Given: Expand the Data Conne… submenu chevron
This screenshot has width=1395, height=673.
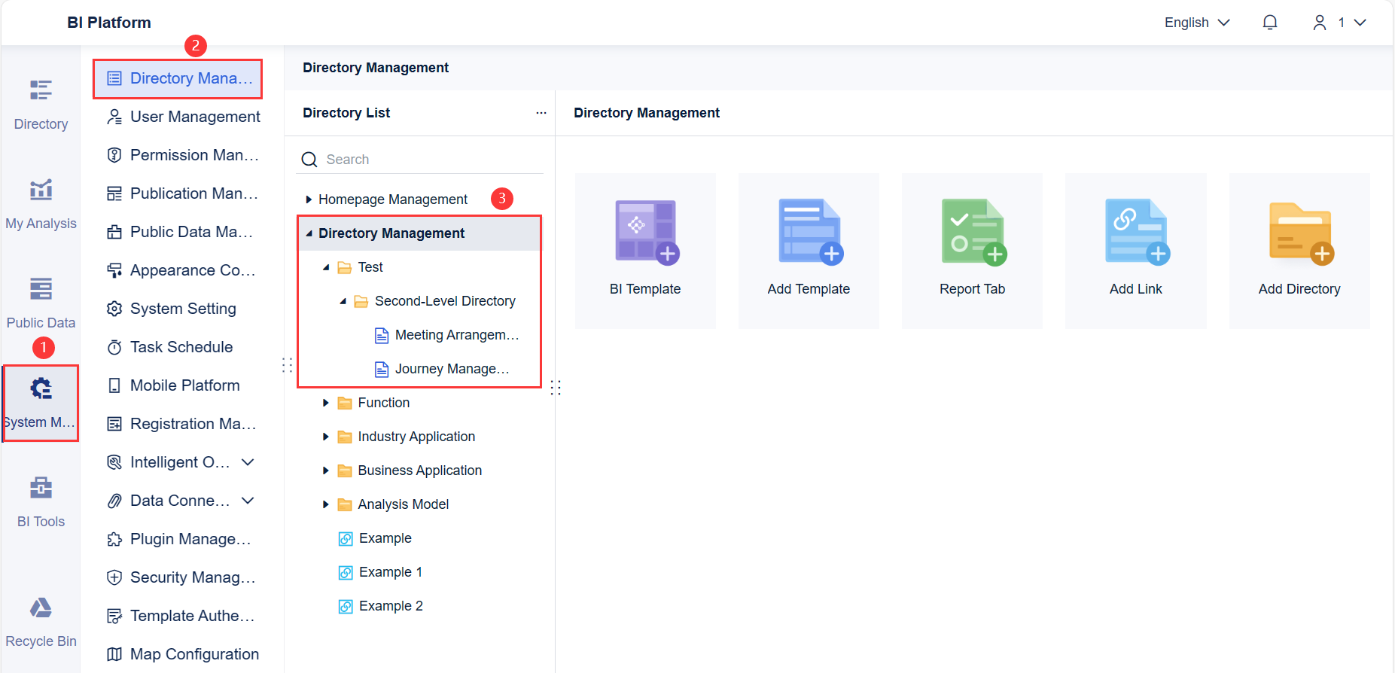Looking at the screenshot, I should coord(248,501).
